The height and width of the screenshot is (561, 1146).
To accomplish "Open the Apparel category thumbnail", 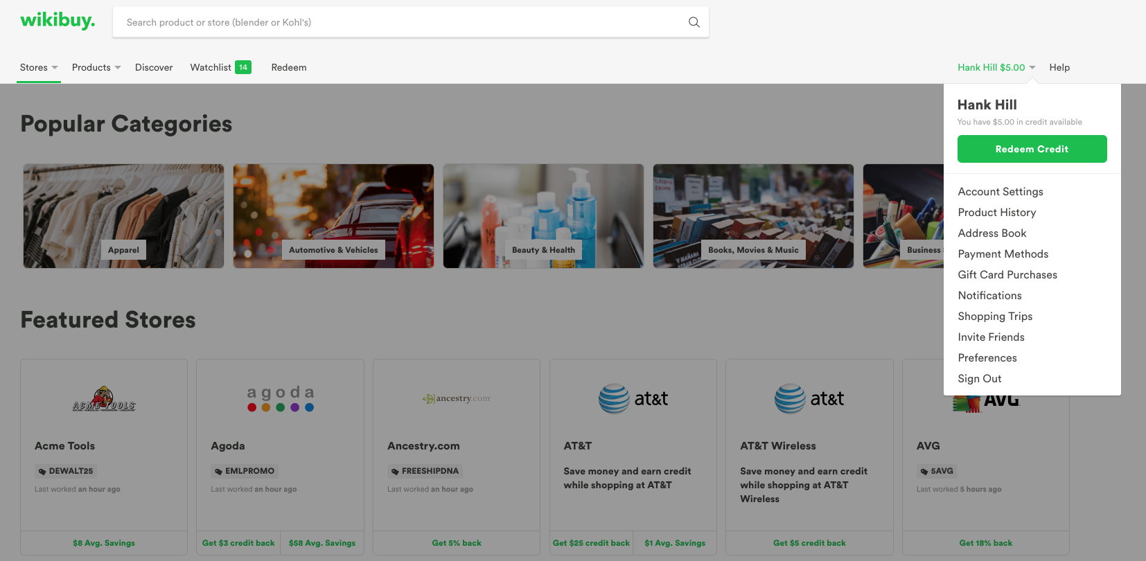I will coord(124,216).
